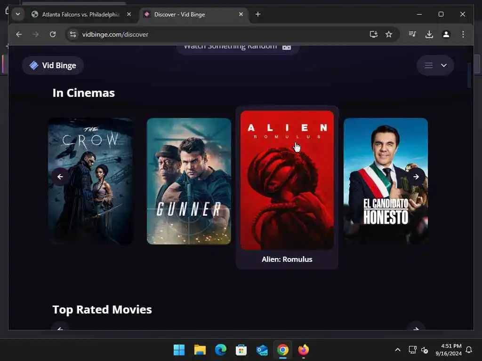
Task: Open El Candidato Honesto movie poster
Action: pos(386,181)
